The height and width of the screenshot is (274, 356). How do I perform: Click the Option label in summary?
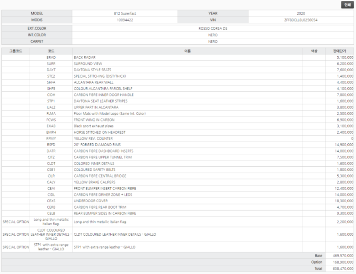(317, 262)
